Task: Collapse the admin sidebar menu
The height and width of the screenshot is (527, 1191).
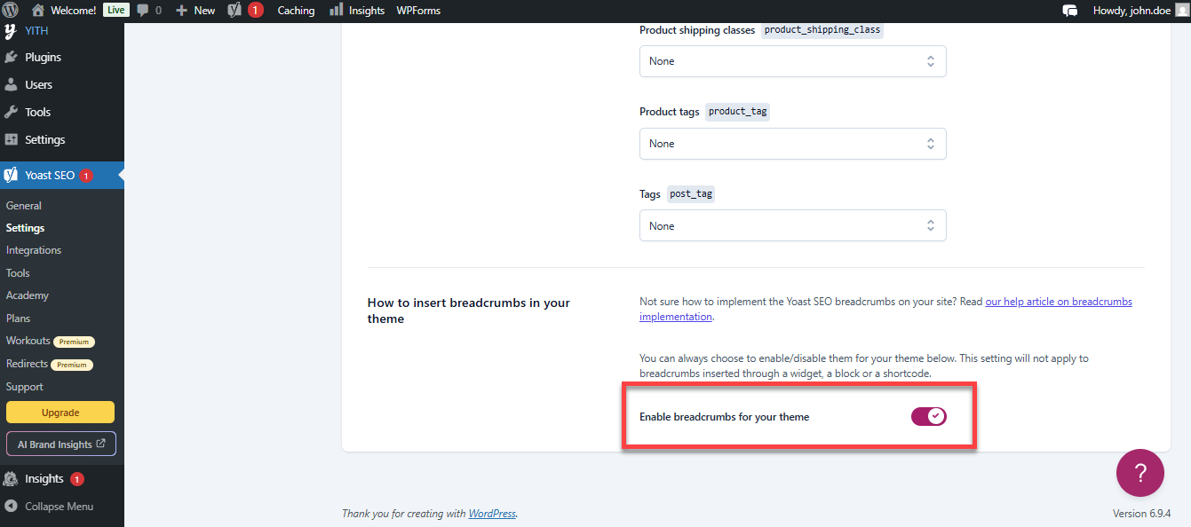Action: [58, 505]
